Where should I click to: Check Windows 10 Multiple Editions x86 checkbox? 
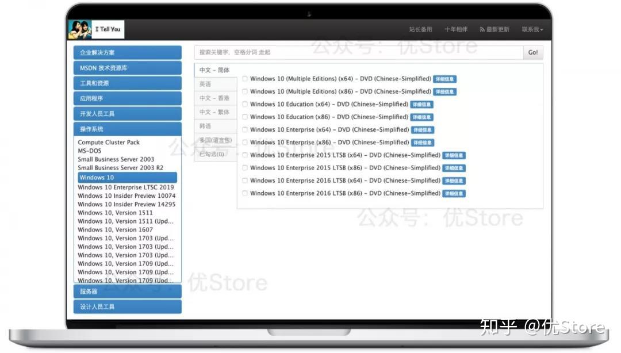pyautogui.click(x=245, y=91)
